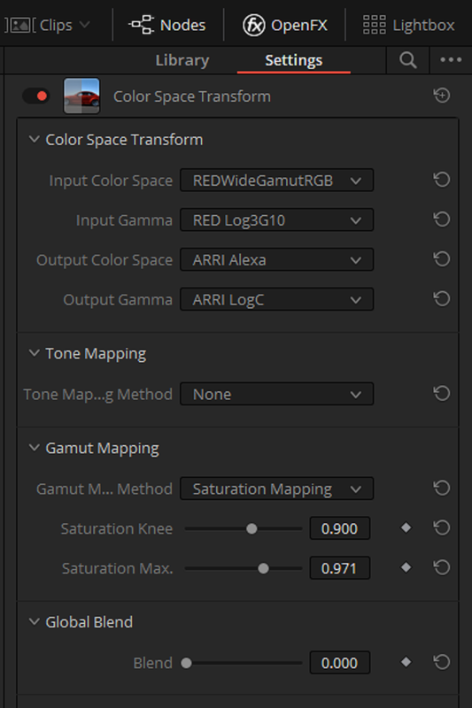This screenshot has width=472, height=708.
Task: Collapse the Gamut Mapping section
Action: pyautogui.click(x=35, y=448)
